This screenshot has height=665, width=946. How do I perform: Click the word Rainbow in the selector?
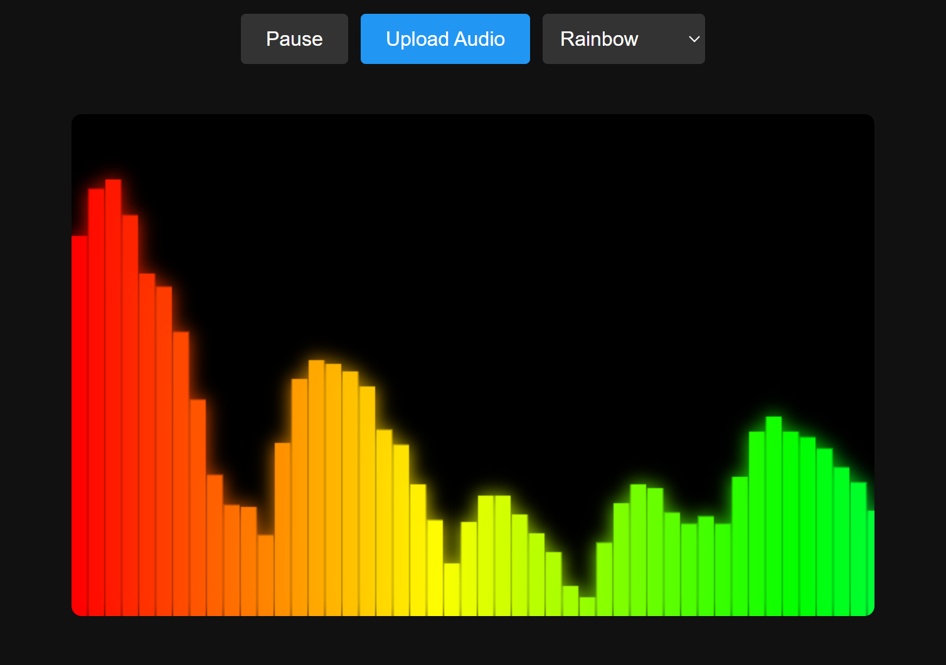coord(598,38)
